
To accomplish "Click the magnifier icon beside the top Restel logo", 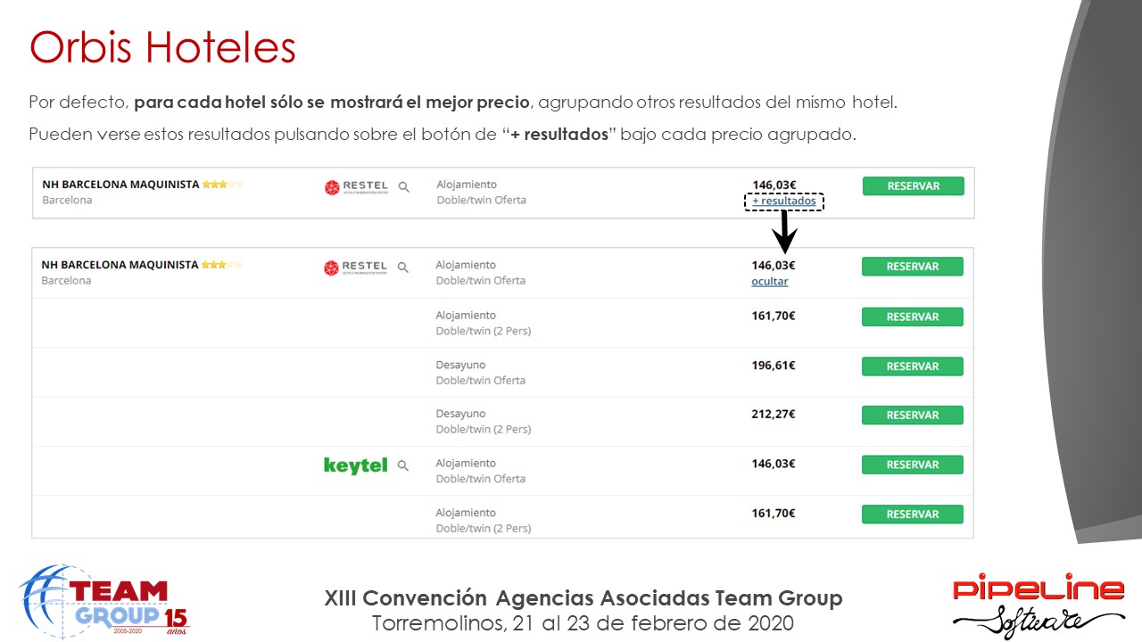I will coord(404,187).
